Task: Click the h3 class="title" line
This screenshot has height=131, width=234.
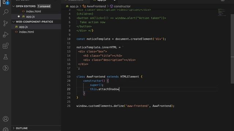Action: click(103, 56)
